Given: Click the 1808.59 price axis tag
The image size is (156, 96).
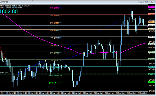Looking at the screenshot, I should click(x=152, y=14).
